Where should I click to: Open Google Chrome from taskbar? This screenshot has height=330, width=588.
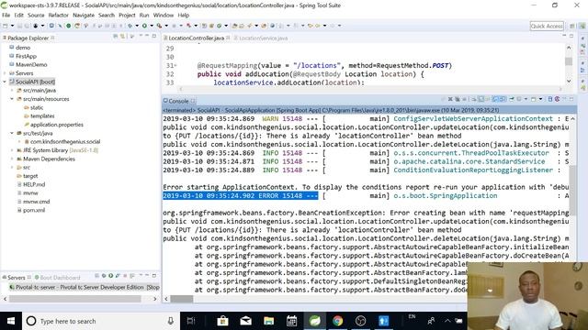tap(337, 321)
